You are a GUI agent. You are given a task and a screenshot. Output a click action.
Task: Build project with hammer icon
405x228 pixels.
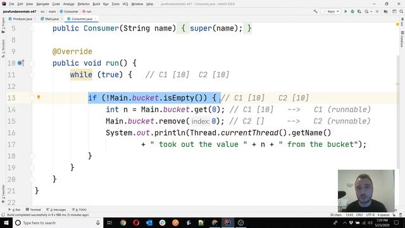315,11
